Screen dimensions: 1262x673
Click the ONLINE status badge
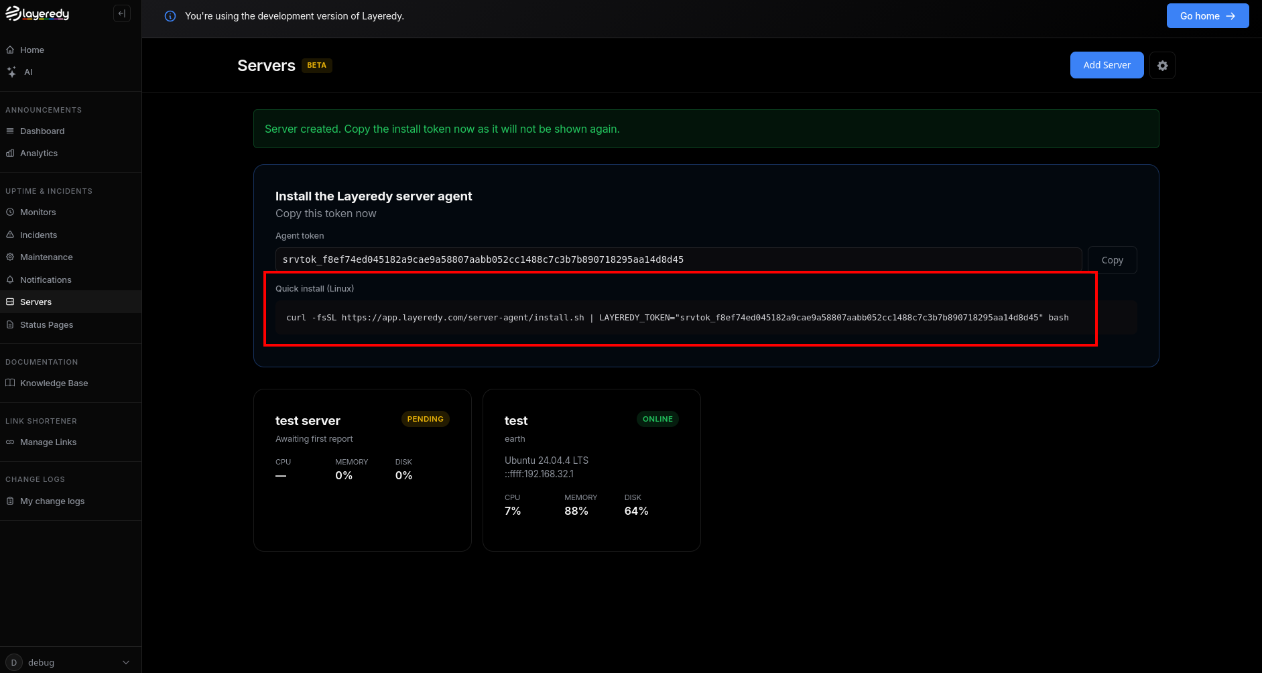click(x=657, y=419)
